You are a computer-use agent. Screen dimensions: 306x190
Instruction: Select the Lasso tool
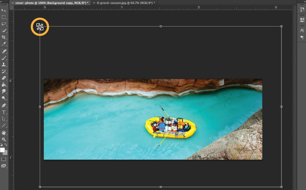3,24
